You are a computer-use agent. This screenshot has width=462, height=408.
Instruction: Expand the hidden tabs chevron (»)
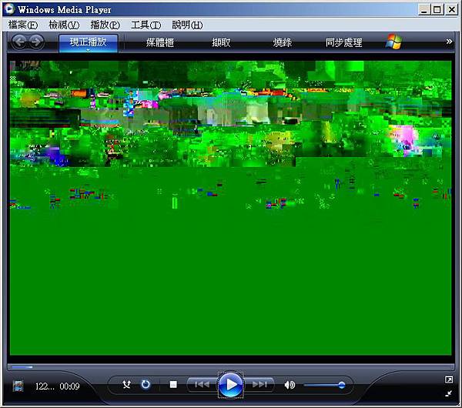[449, 42]
